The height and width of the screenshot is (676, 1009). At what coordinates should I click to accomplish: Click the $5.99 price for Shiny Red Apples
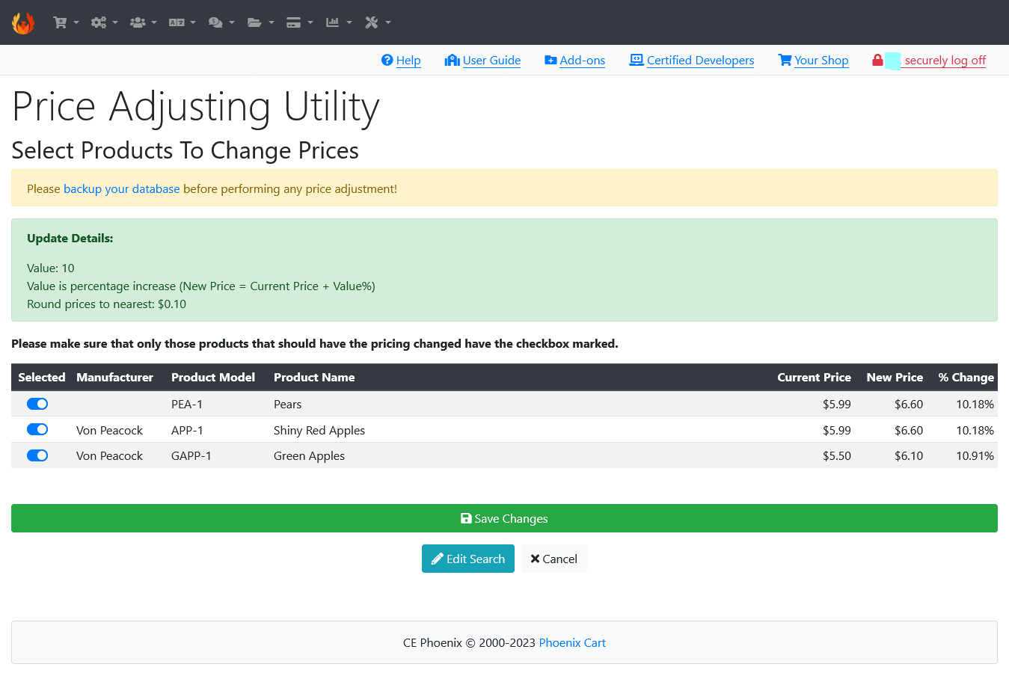[x=837, y=431]
